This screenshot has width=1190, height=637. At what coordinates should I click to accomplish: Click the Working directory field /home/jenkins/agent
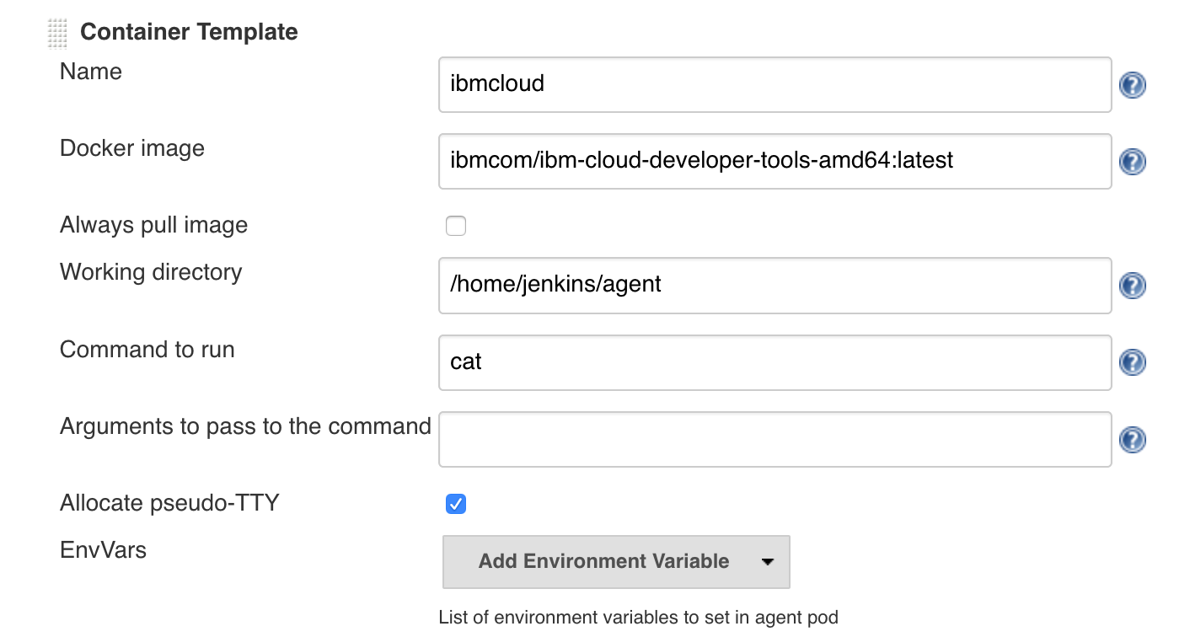775,285
